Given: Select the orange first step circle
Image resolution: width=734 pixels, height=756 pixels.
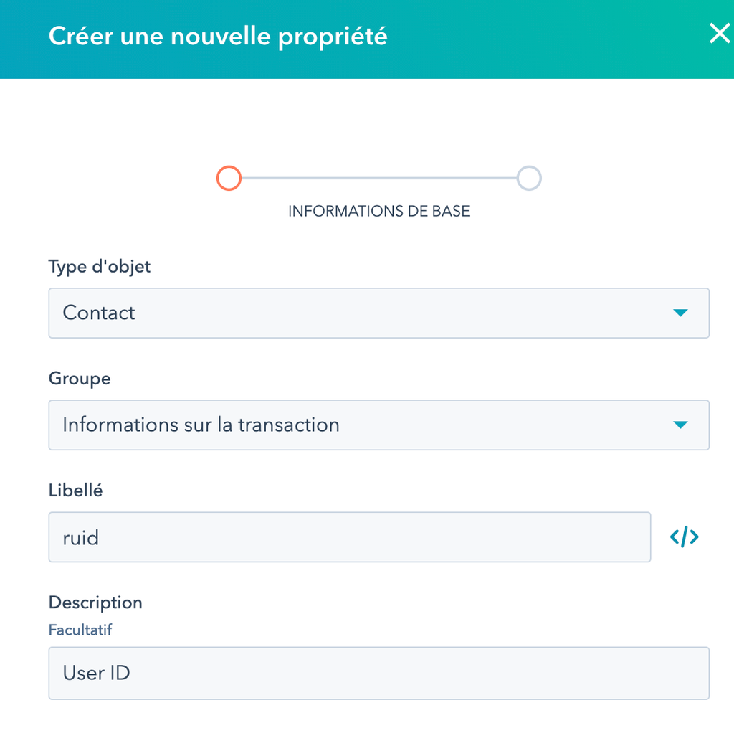Looking at the screenshot, I should click(x=229, y=179).
